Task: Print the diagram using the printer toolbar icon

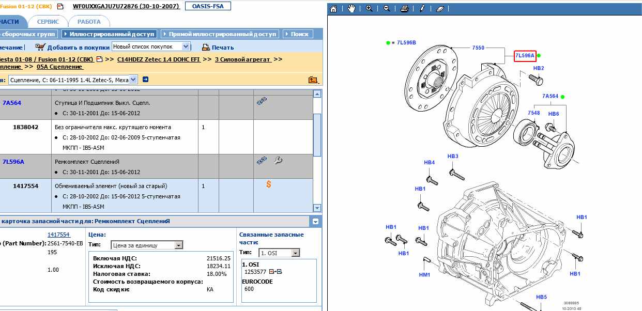Action: pos(405,9)
